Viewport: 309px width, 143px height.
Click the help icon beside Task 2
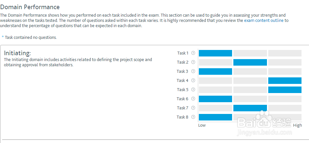pyautogui.click(x=193, y=62)
